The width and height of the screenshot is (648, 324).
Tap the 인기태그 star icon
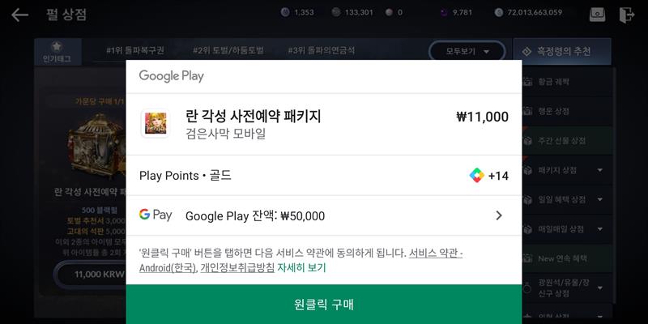(x=57, y=46)
